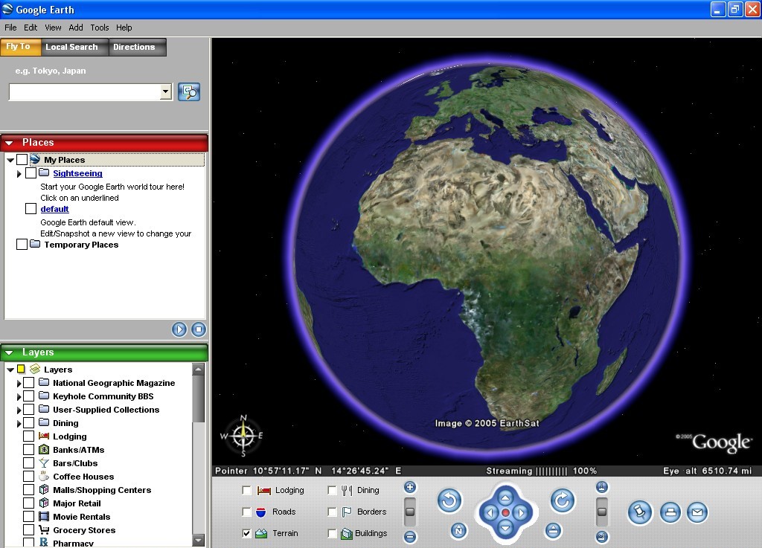Image resolution: width=762 pixels, height=548 pixels.
Task: Pan the globe left with the arrow pad
Action: click(x=490, y=512)
